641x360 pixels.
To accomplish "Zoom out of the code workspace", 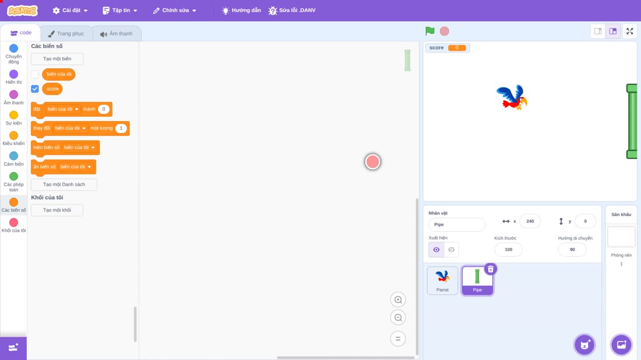I will click(x=398, y=317).
